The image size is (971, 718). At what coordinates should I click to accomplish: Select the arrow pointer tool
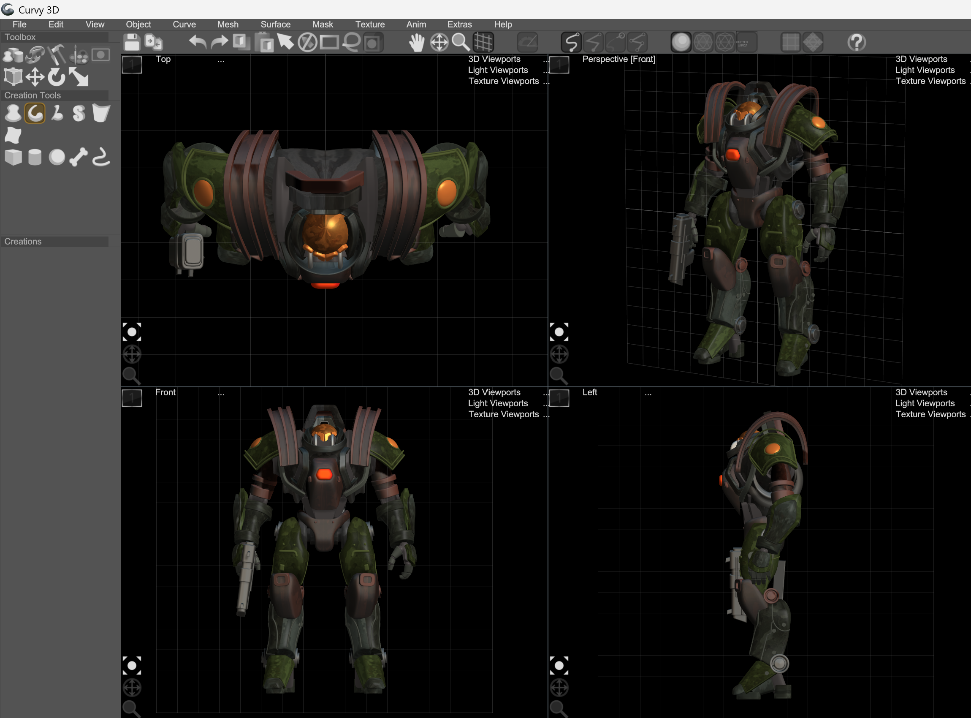click(285, 42)
